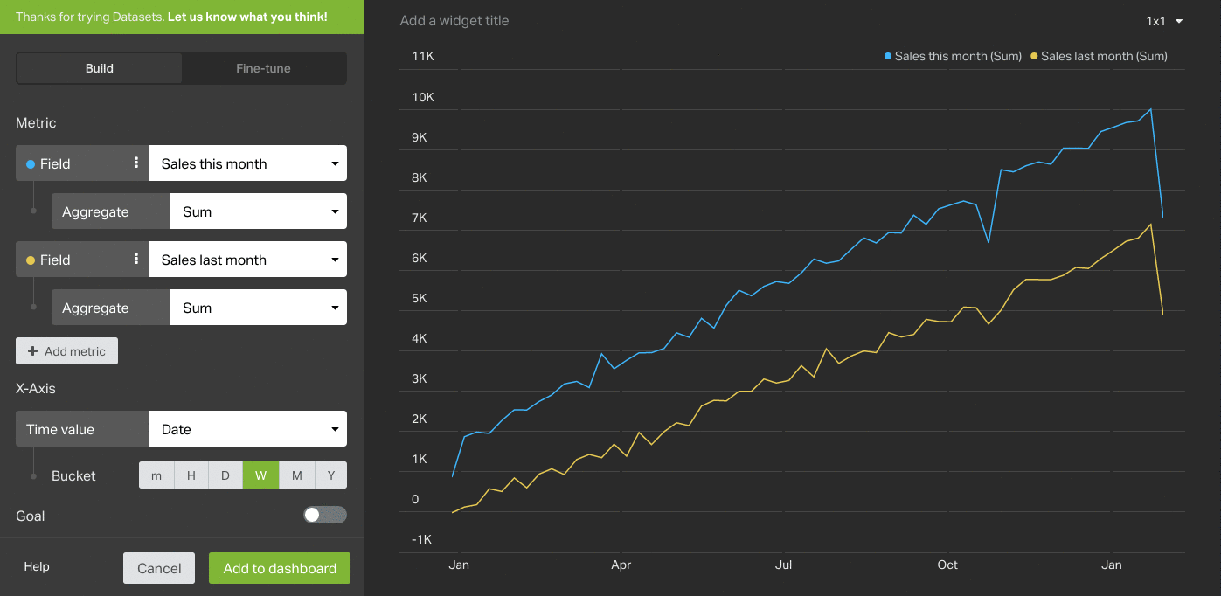Select year bucket 'Y'
This screenshot has width=1221, height=596.
(331, 475)
